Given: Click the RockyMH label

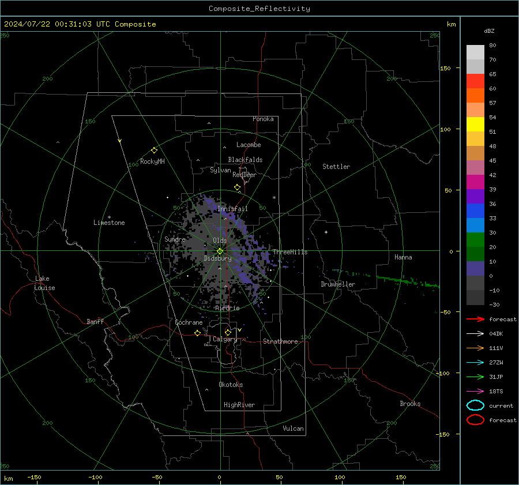Looking at the screenshot, I should [152, 161].
